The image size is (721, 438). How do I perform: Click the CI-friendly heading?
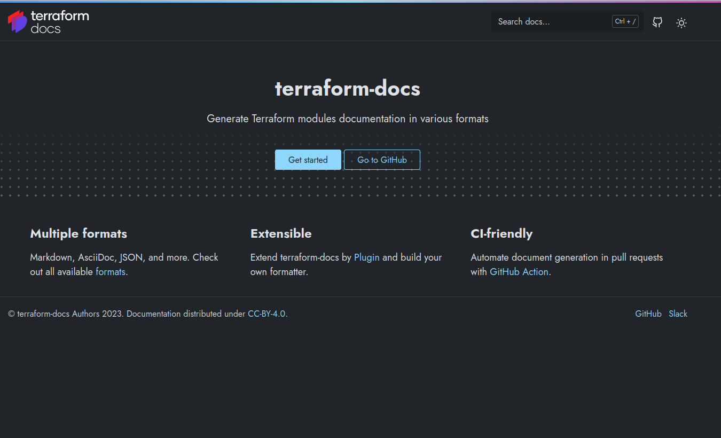pyautogui.click(x=501, y=233)
